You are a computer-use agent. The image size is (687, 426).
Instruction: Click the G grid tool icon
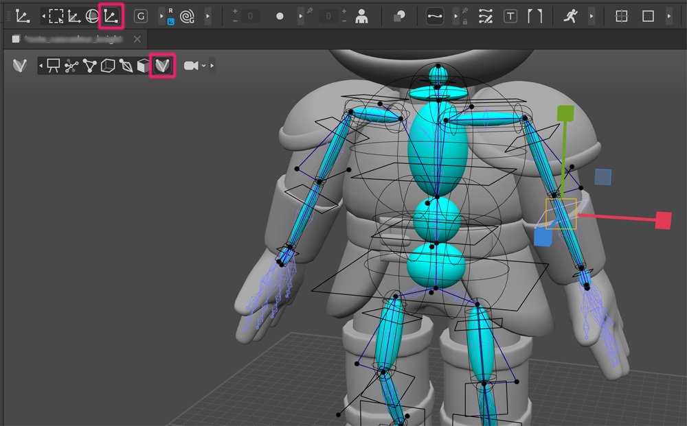[139, 15]
